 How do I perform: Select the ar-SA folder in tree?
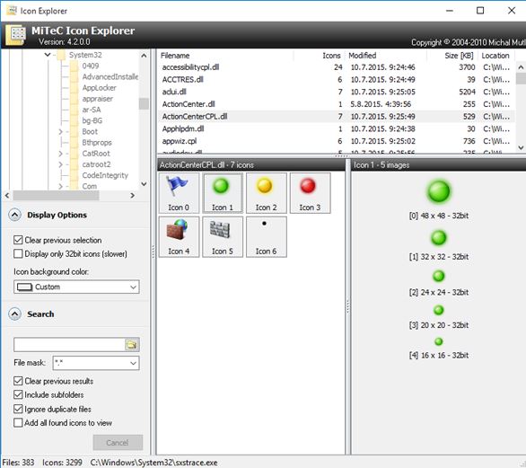[92, 110]
